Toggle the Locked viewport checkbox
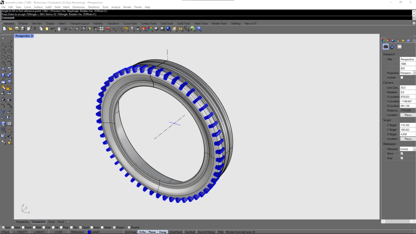The height and width of the screenshot is (234, 416). pos(402,78)
